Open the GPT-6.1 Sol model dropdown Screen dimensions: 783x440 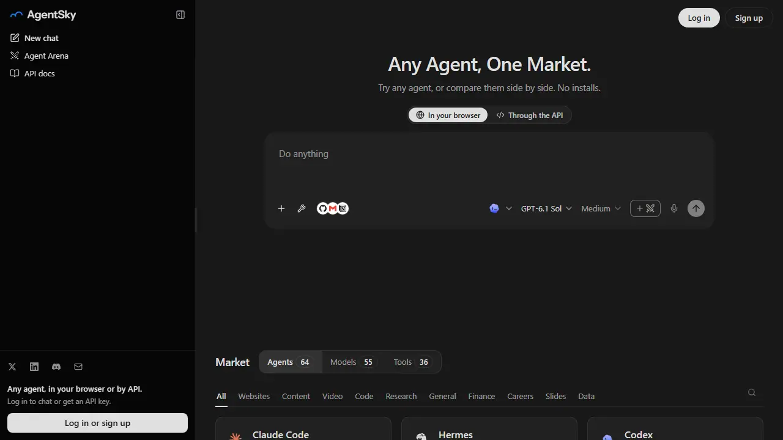pos(546,208)
